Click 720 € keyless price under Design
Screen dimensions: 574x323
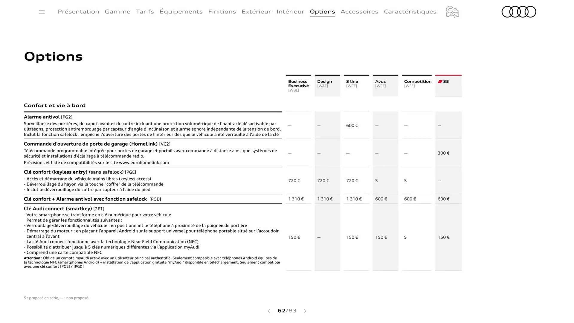coord(323,181)
